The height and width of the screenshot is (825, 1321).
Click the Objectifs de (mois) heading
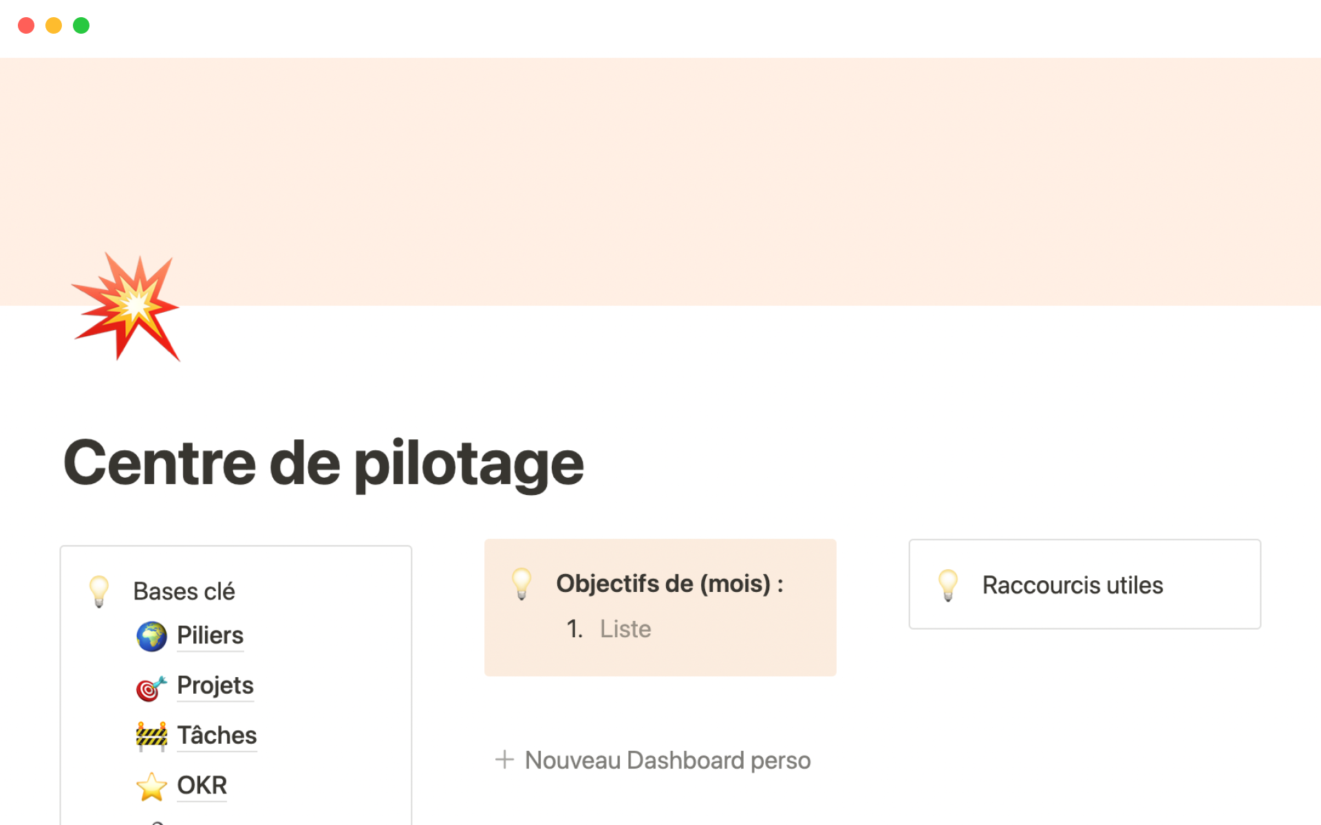point(669,584)
